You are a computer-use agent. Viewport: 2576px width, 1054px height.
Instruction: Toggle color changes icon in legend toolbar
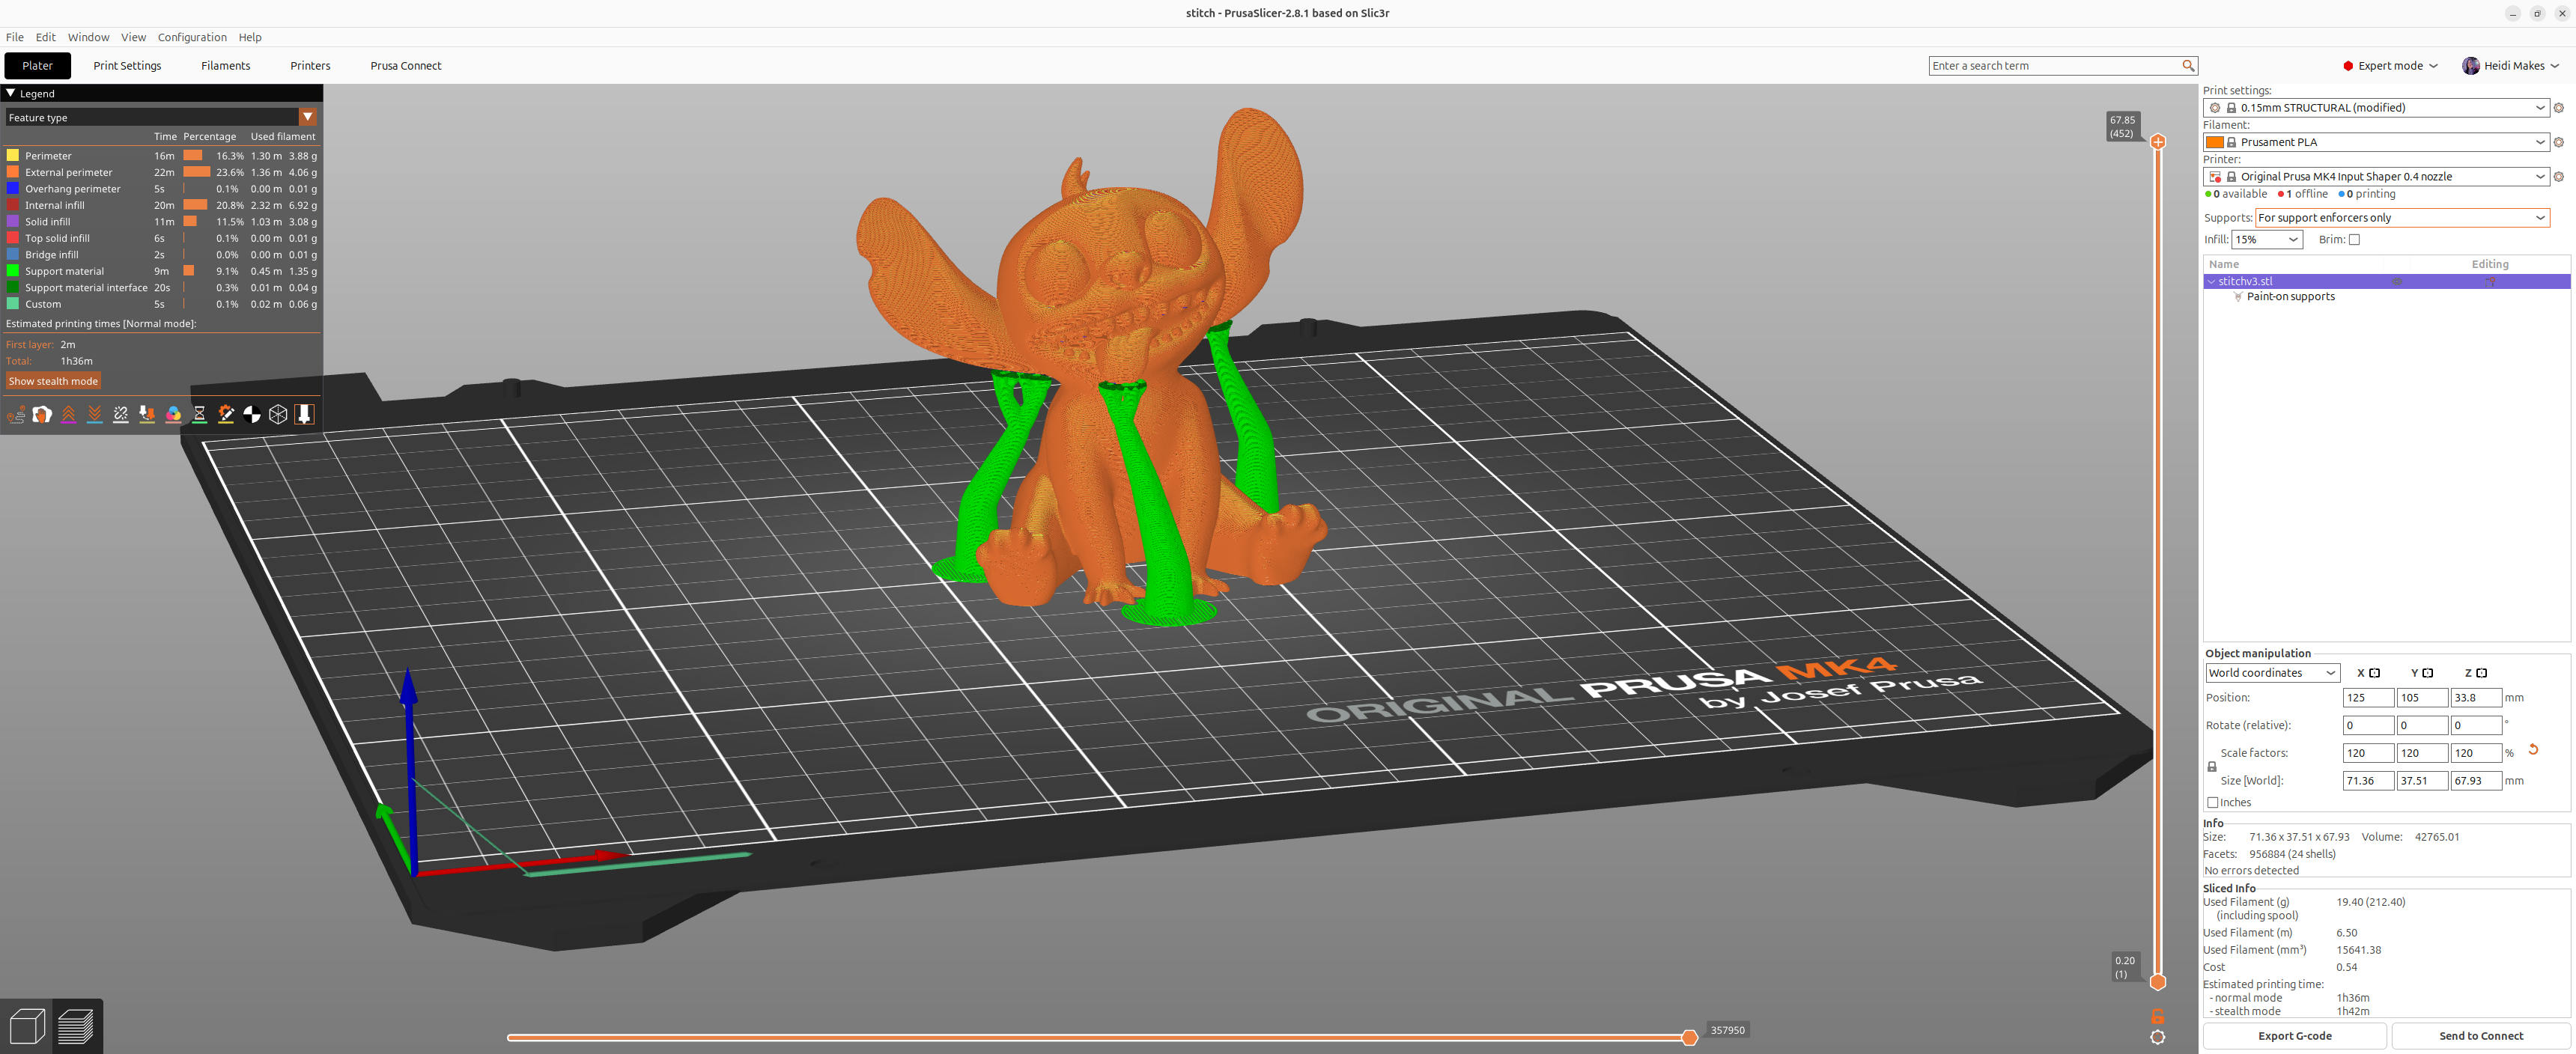coord(173,414)
